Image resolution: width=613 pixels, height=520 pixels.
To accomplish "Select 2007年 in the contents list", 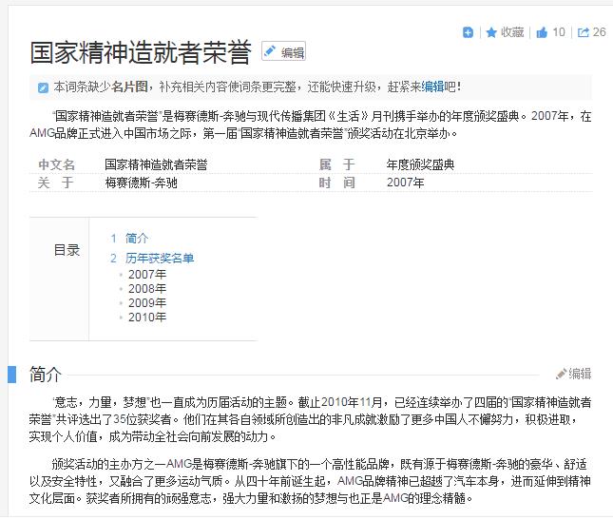I will point(147,275).
